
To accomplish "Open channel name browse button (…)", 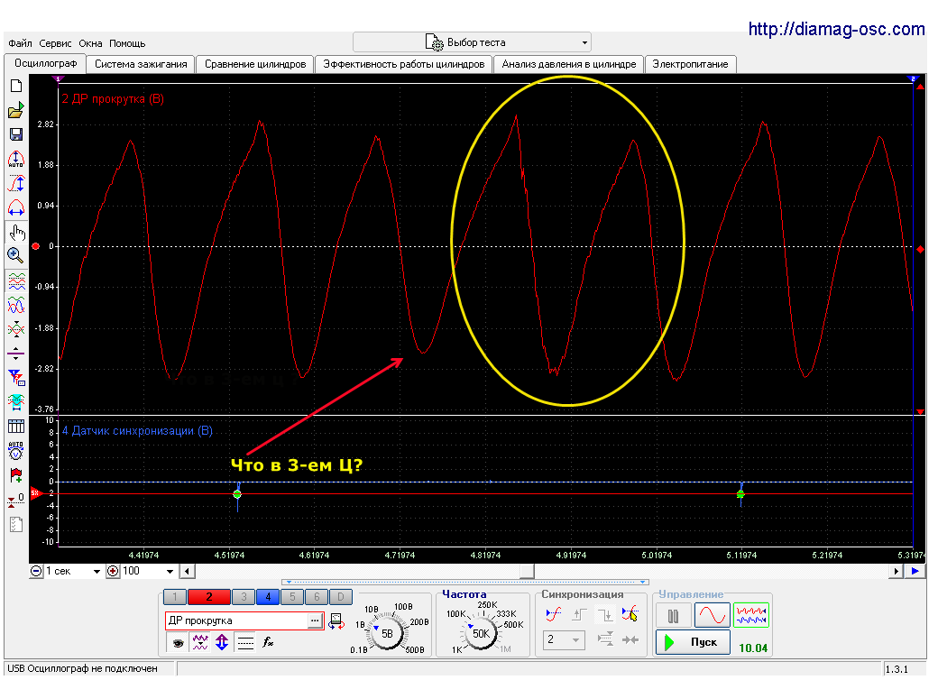I will (315, 620).
